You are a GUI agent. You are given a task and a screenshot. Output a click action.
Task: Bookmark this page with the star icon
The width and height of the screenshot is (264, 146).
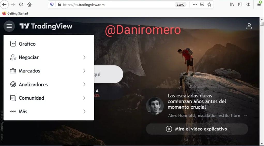tap(209, 5)
